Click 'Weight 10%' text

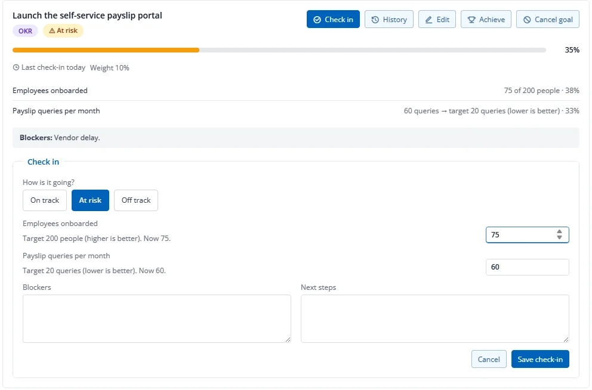(109, 68)
